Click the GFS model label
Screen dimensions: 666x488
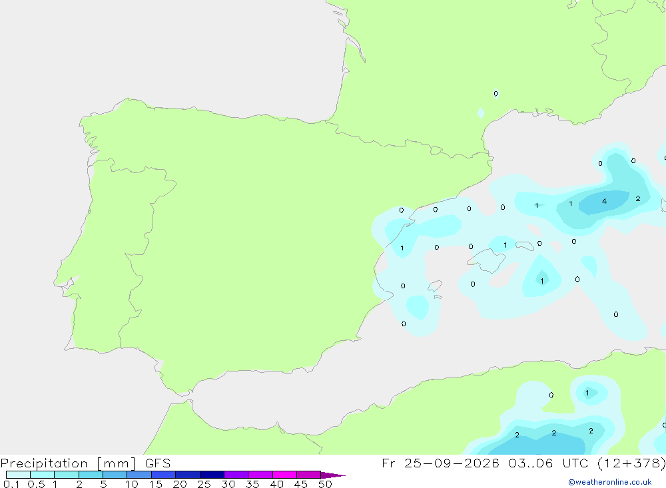coord(158,463)
